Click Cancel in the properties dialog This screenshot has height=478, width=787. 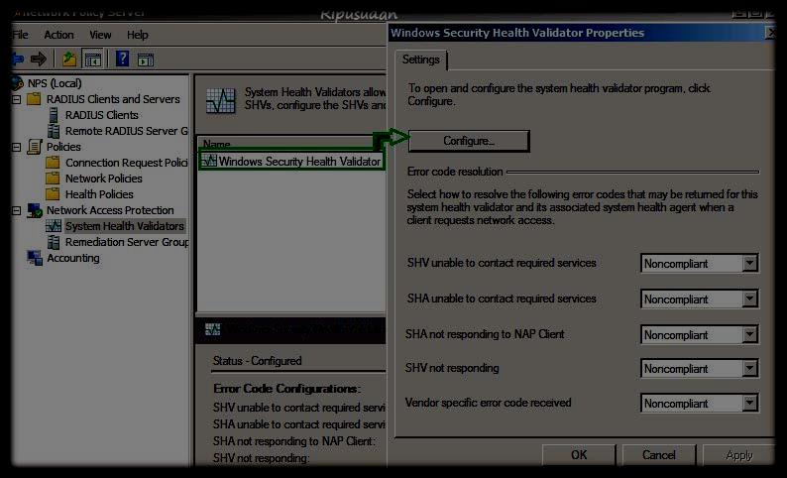point(658,455)
